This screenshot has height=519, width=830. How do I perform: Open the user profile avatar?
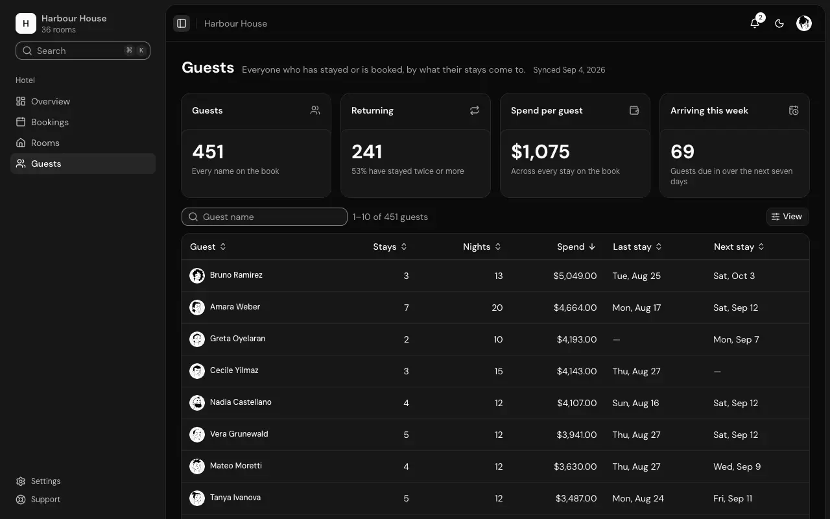[x=804, y=23]
